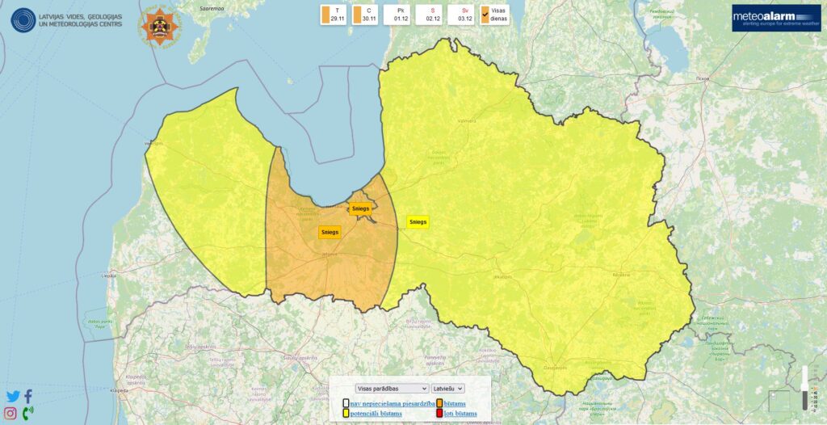Image resolution: width=827 pixels, height=425 pixels.
Task: Select the T 29.11 day tab
Action: click(x=332, y=15)
